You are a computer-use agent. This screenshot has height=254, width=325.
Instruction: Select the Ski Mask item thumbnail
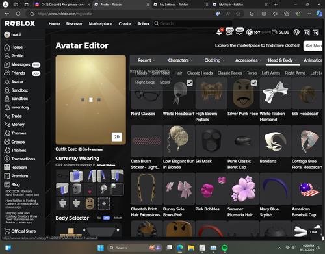click(x=211, y=141)
